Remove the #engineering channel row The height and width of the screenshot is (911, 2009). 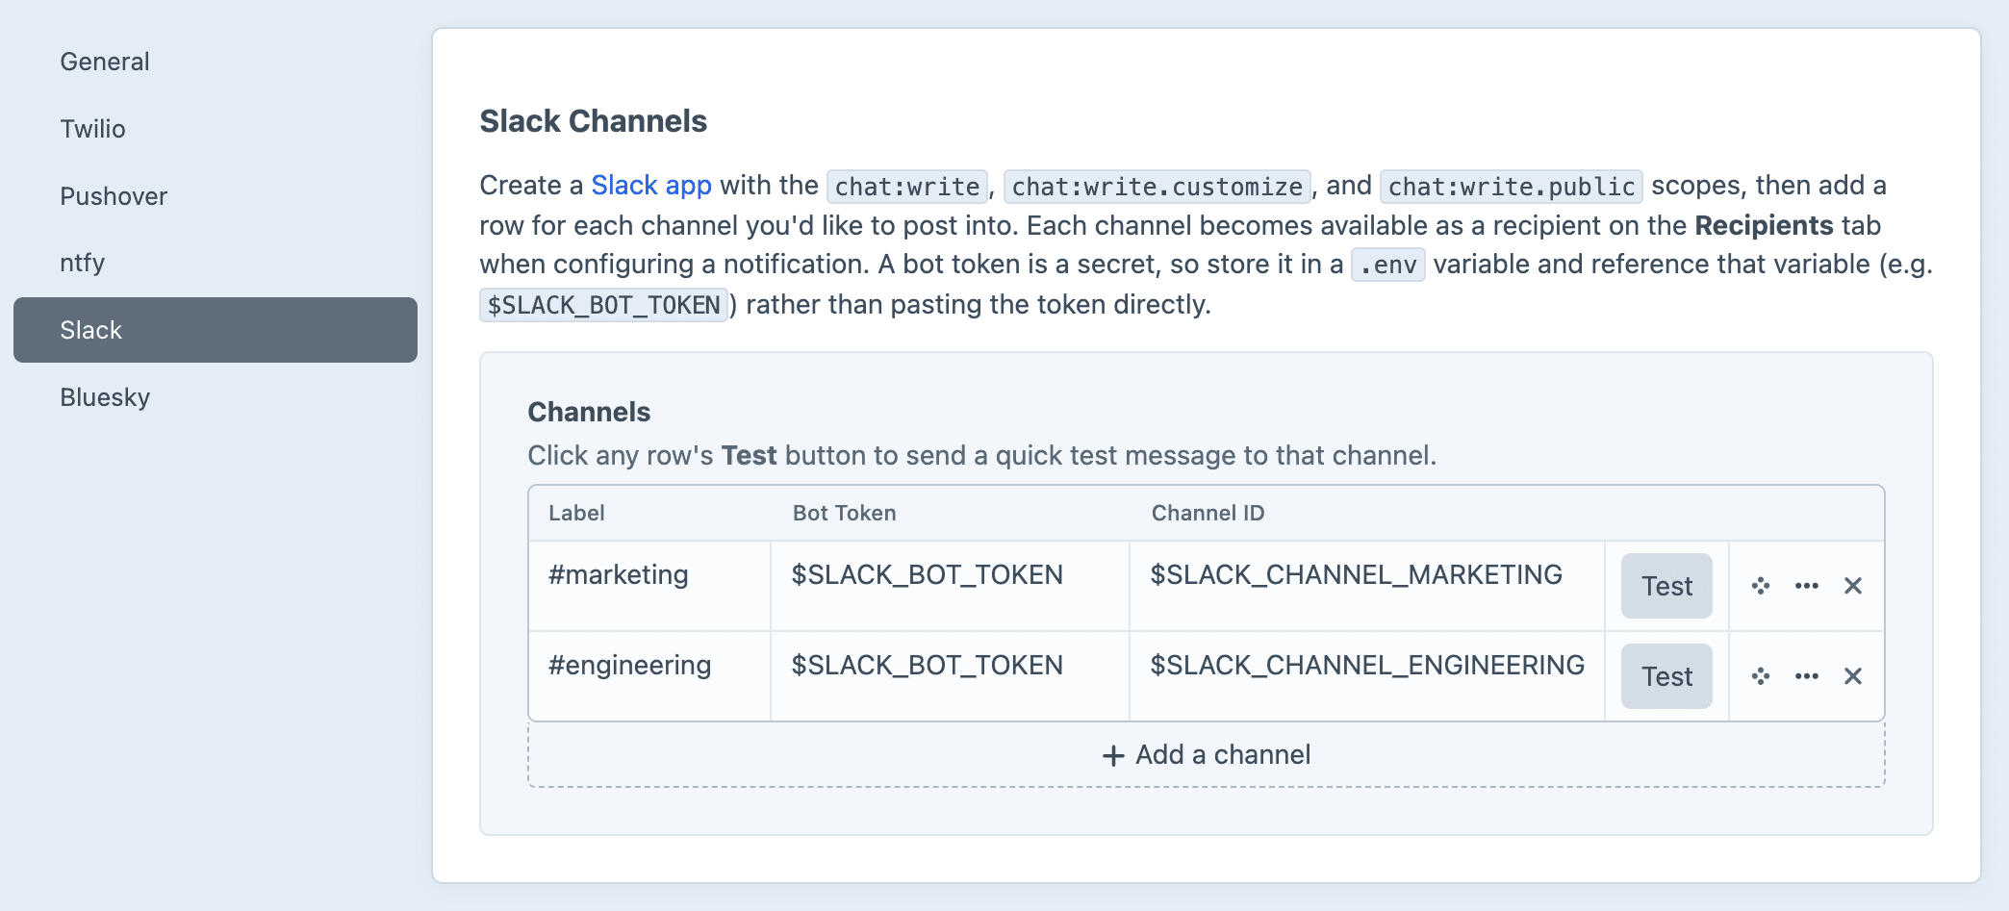(1853, 676)
